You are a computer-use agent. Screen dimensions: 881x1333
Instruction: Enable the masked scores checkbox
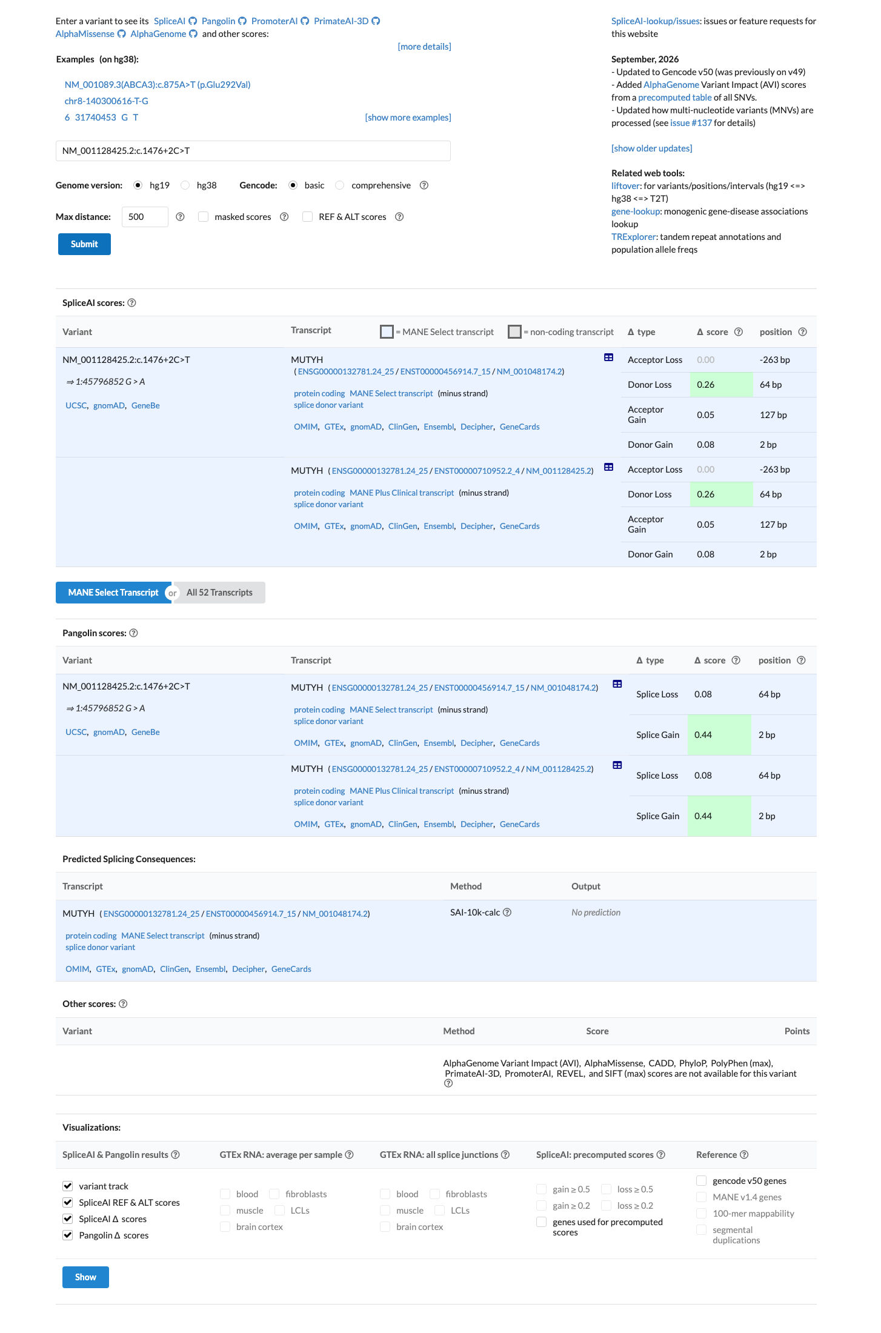(x=204, y=217)
